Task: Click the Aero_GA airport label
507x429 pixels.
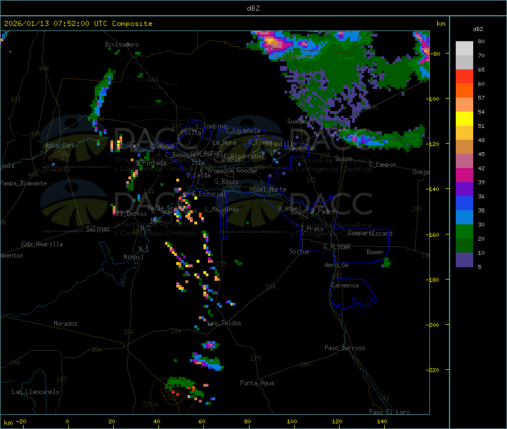Action: click(337, 265)
